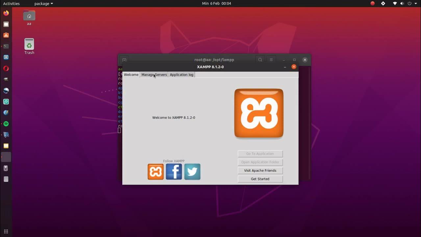This screenshot has width=421, height=237.
Task: Open the XAMPP website icon under Follow XAMPP
Action: click(x=156, y=172)
